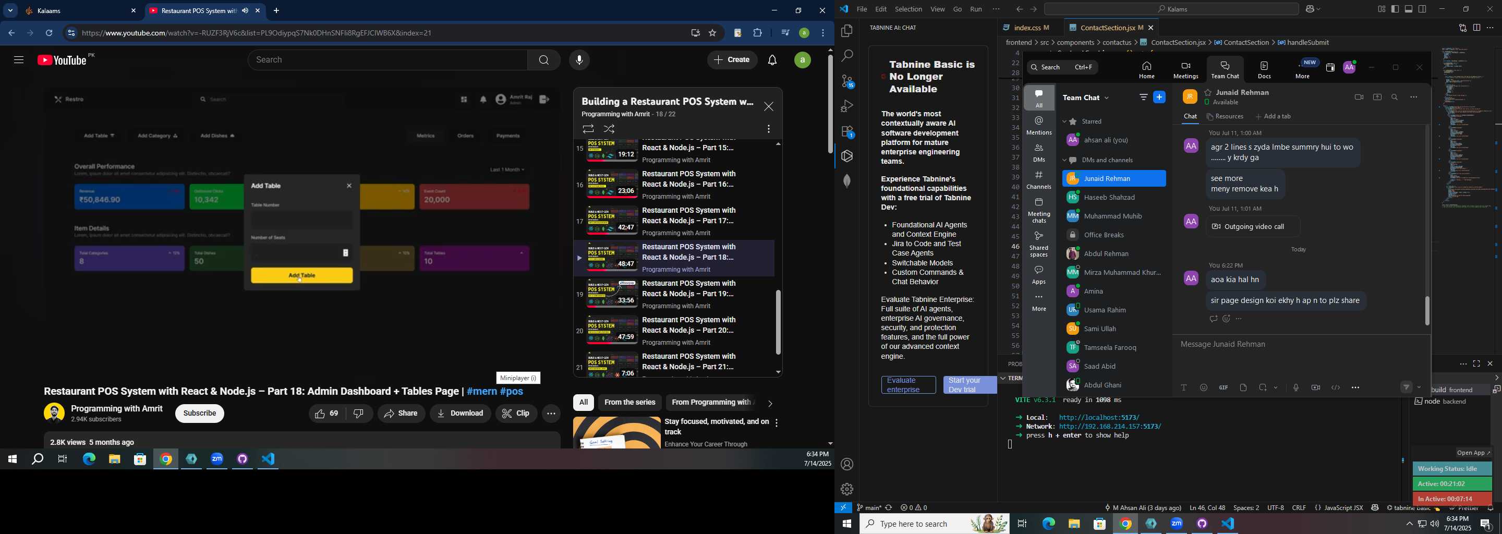Collapse the Starred section in Zoom
Screen dimensions: 1502x534
pos(1064,122)
